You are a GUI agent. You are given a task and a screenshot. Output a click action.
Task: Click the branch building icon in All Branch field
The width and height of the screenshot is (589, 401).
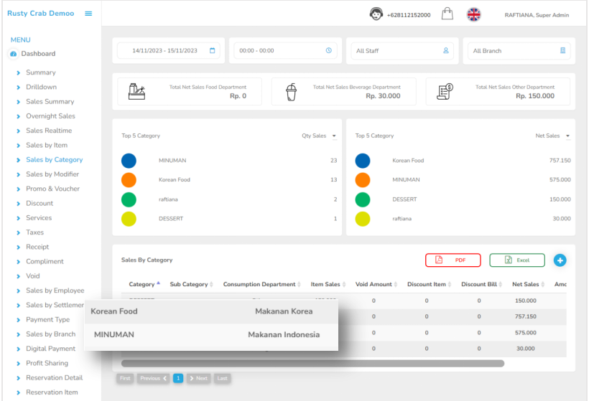tap(562, 50)
